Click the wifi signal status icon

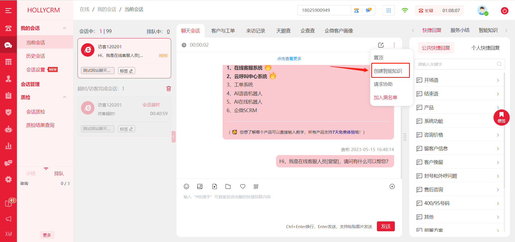click(405, 10)
